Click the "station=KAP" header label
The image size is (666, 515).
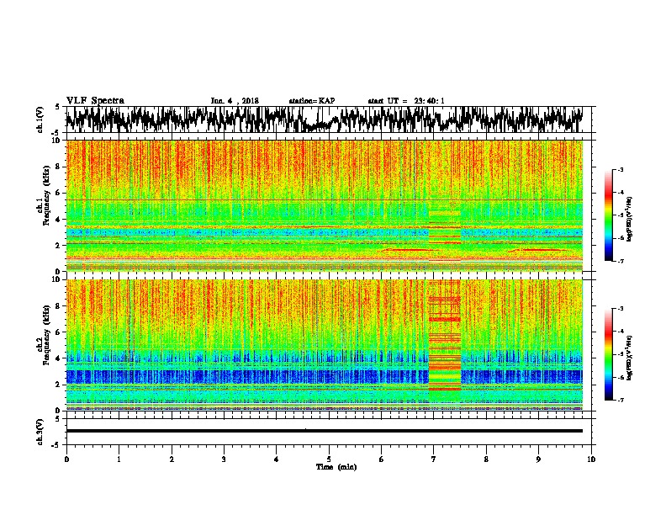tap(312, 101)
